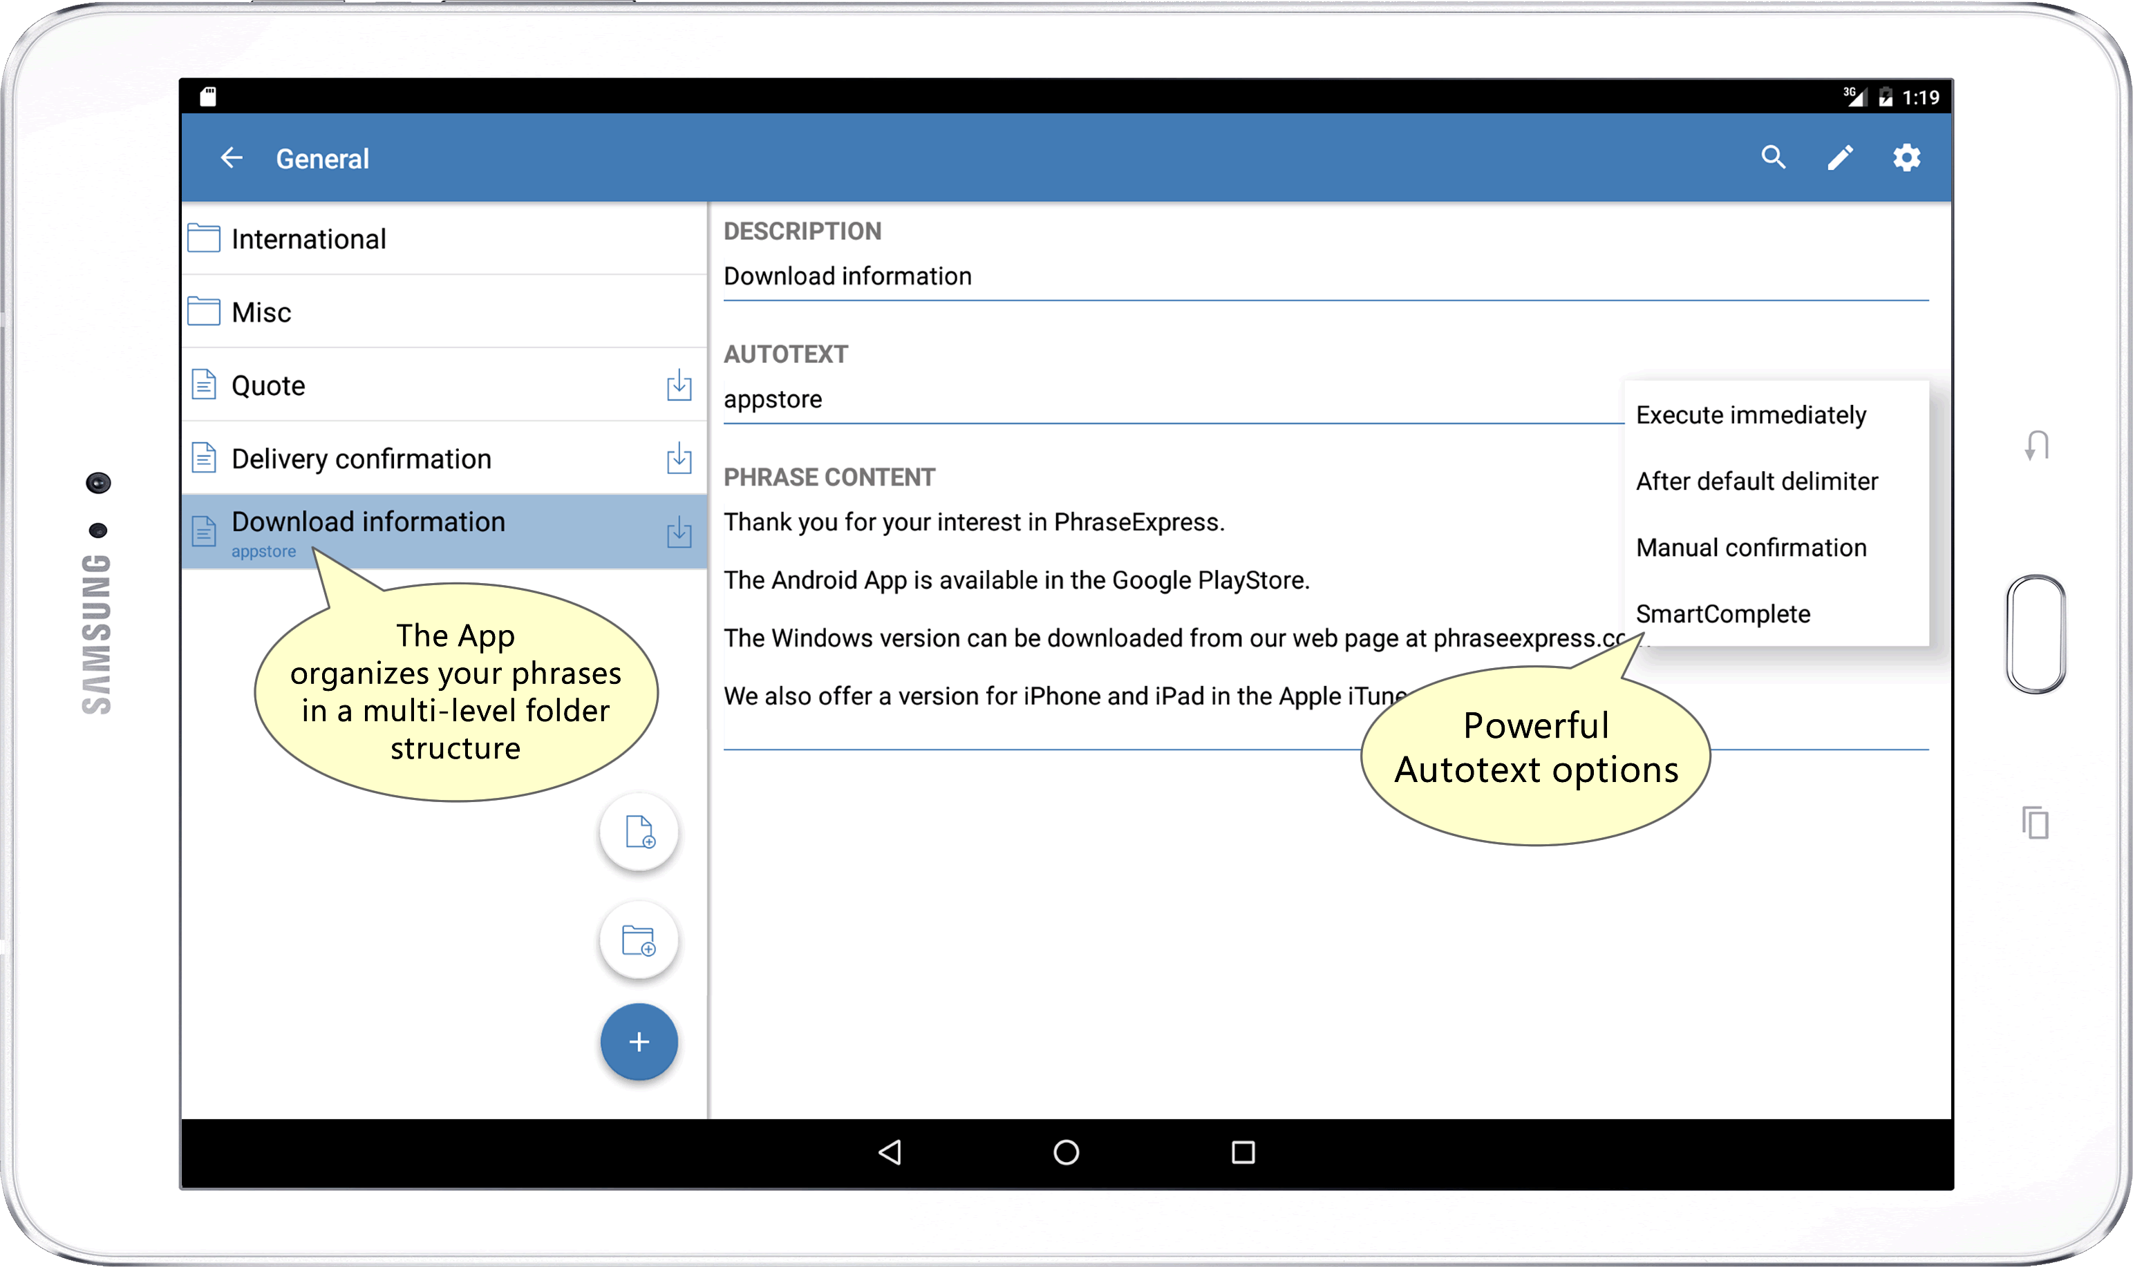Choose Execute immediately option
Image resolution: width=2133 pixels, height=1267 pixels.
pos(1776,415)
